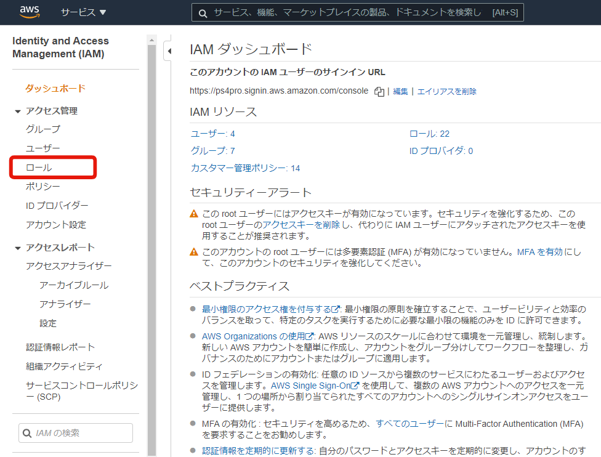601x457 pixels.
Task: Collapse the アクセスレポート section triangle
Action: pyautogui.click(x=18, y=248)
